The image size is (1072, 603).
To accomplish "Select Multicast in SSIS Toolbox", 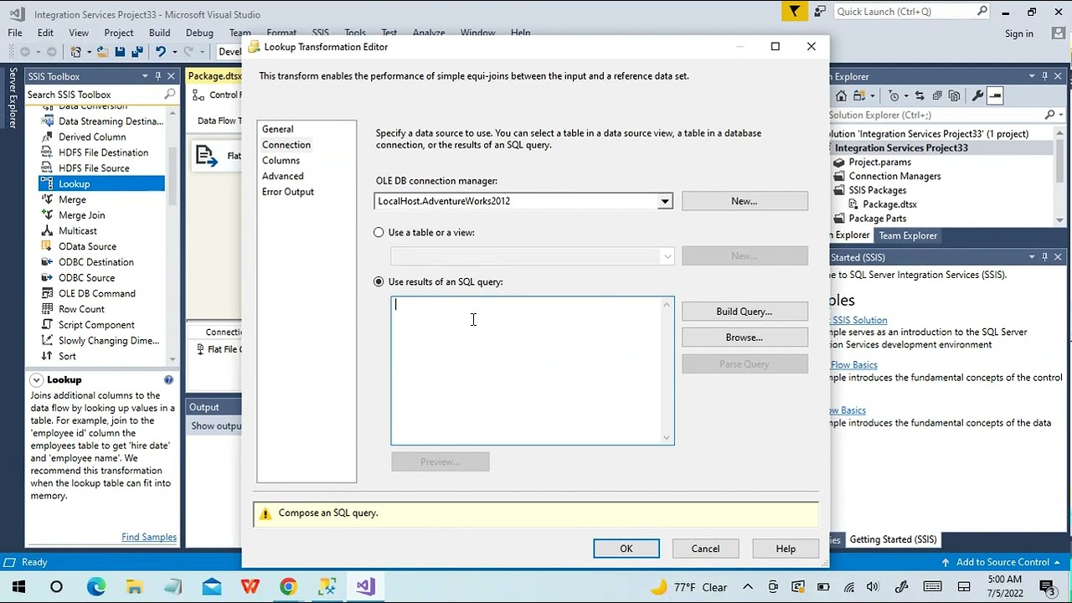I will tap(77, 231).
